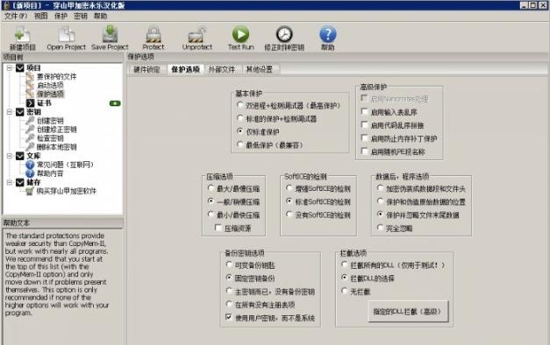Switch to the 外部文件 tab
The height and width of the screenshot is (345, 550).
click(222, 69)
